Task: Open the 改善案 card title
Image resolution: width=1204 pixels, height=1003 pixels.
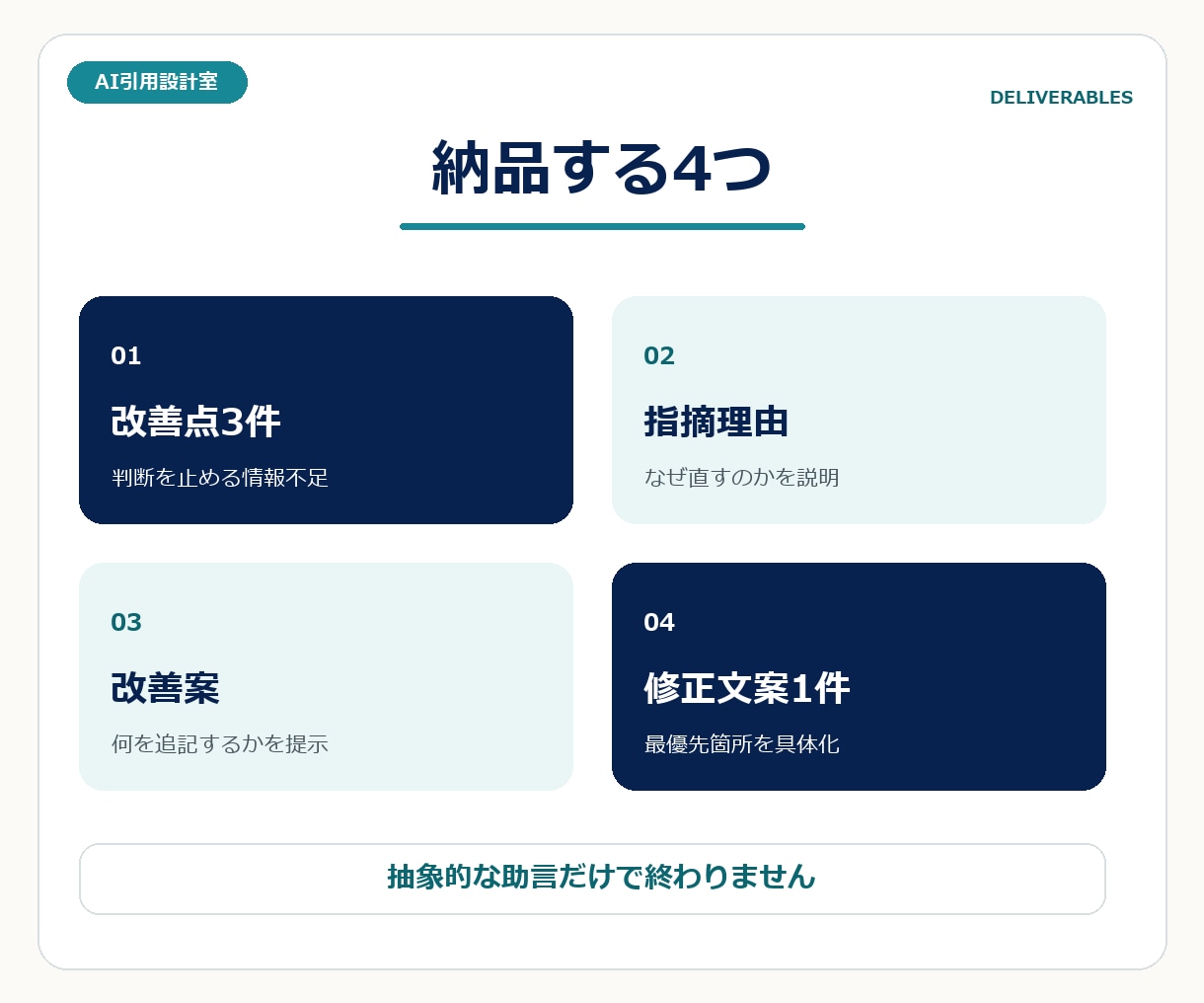Action: [x=165, y=688]
